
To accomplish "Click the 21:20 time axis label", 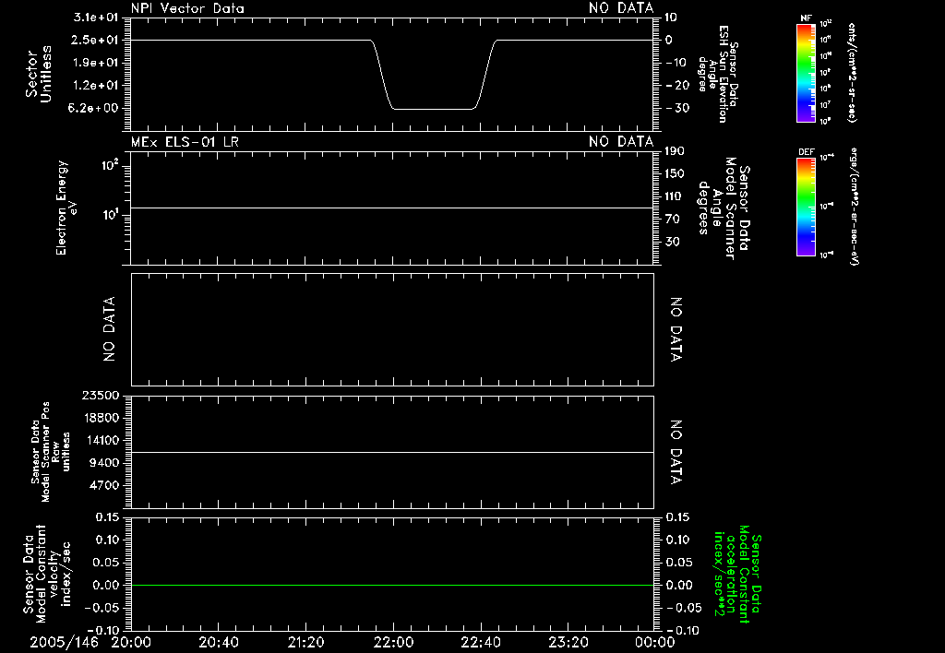I will 305,642.
